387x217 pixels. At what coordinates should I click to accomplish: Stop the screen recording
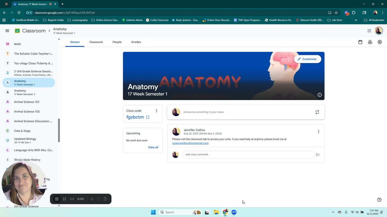pyautogui.click(x=57, y=199)
